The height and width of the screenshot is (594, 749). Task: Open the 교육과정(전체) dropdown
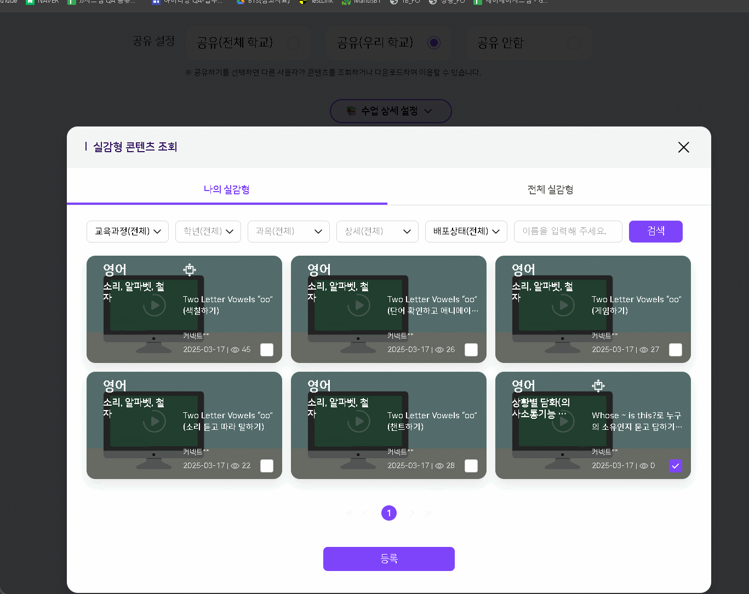(x=128, y=232)
